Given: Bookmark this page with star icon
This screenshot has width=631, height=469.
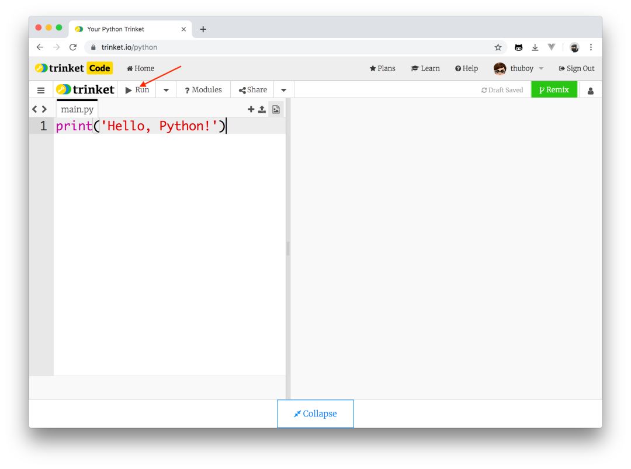Looking at the screenshot, I should click(x=498, y=47).
